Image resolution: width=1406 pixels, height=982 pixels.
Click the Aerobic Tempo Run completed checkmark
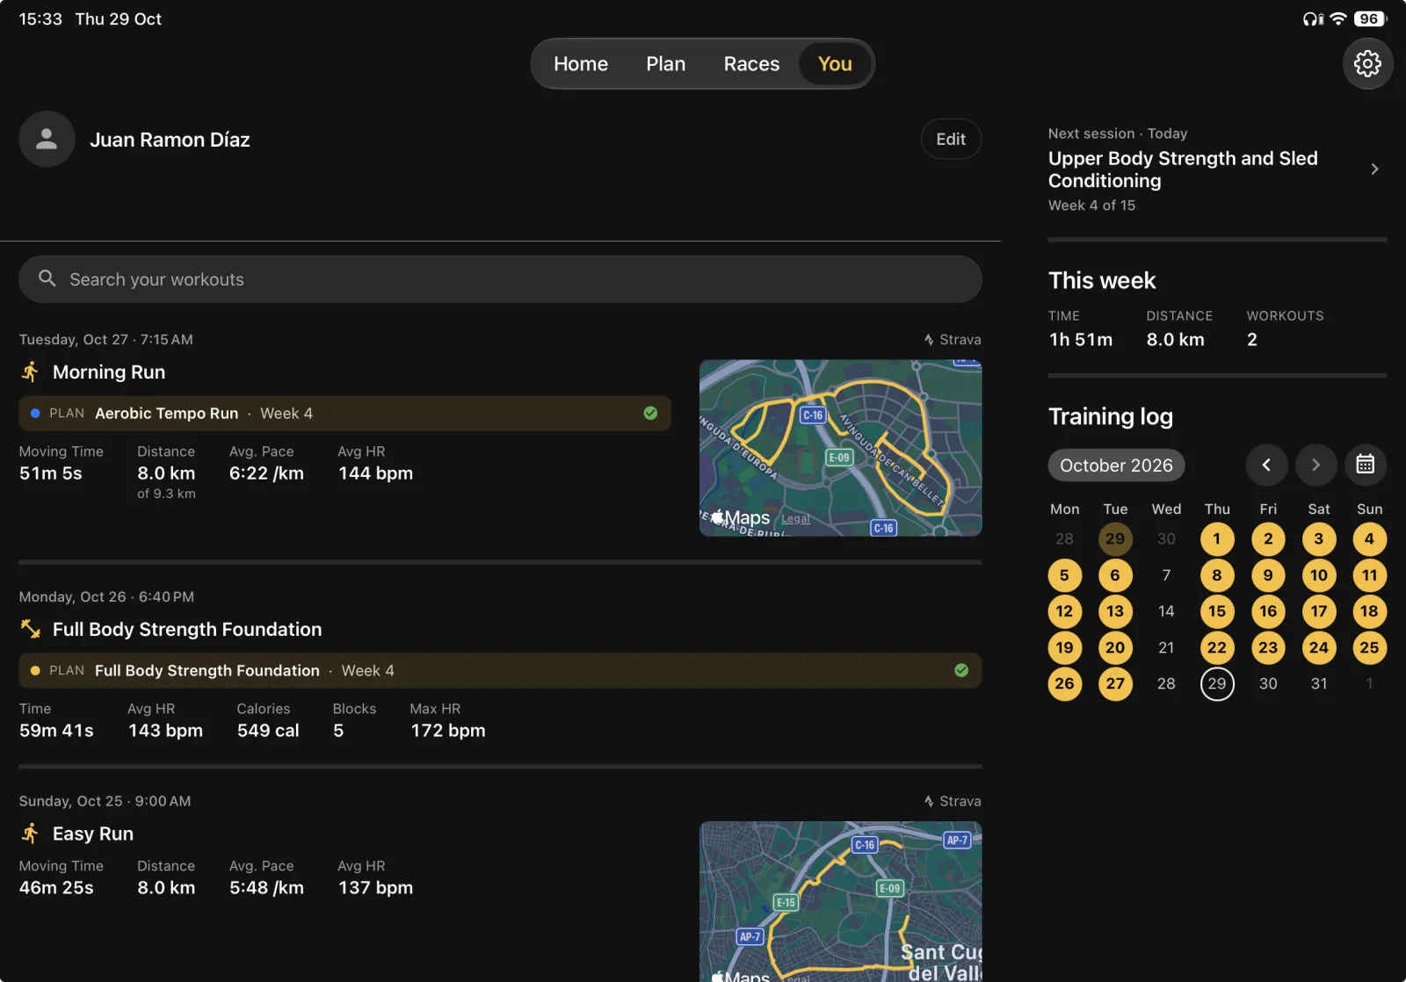(x=650, y=413)
